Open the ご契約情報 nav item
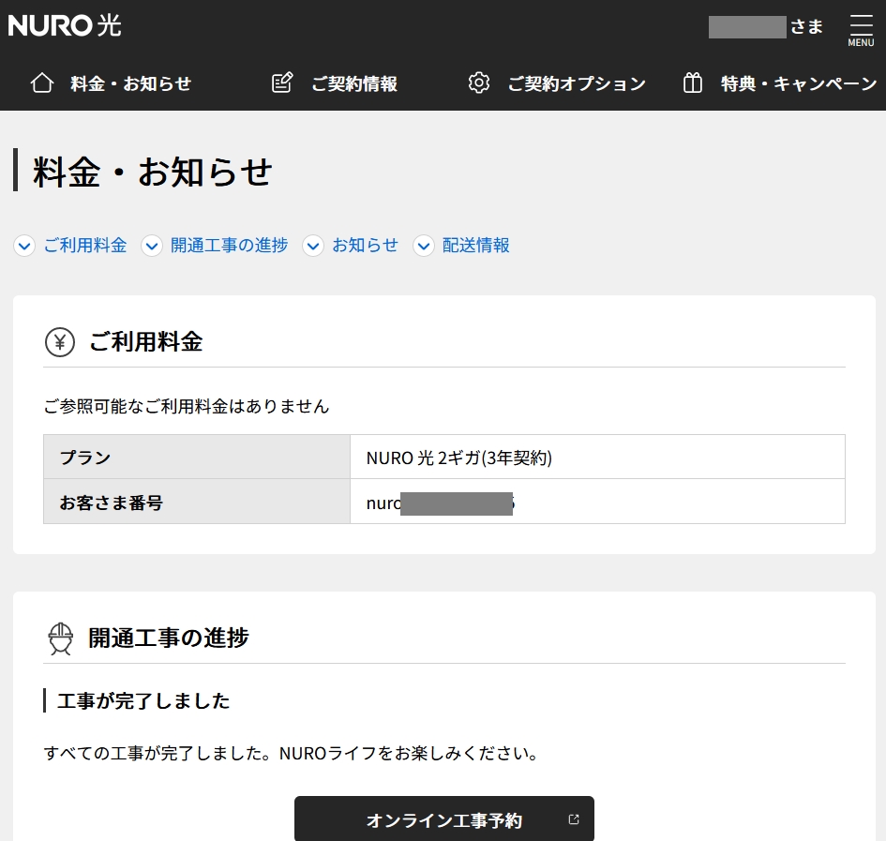The width and height of the screenshot is (886, 841). (x=335, y=83)
